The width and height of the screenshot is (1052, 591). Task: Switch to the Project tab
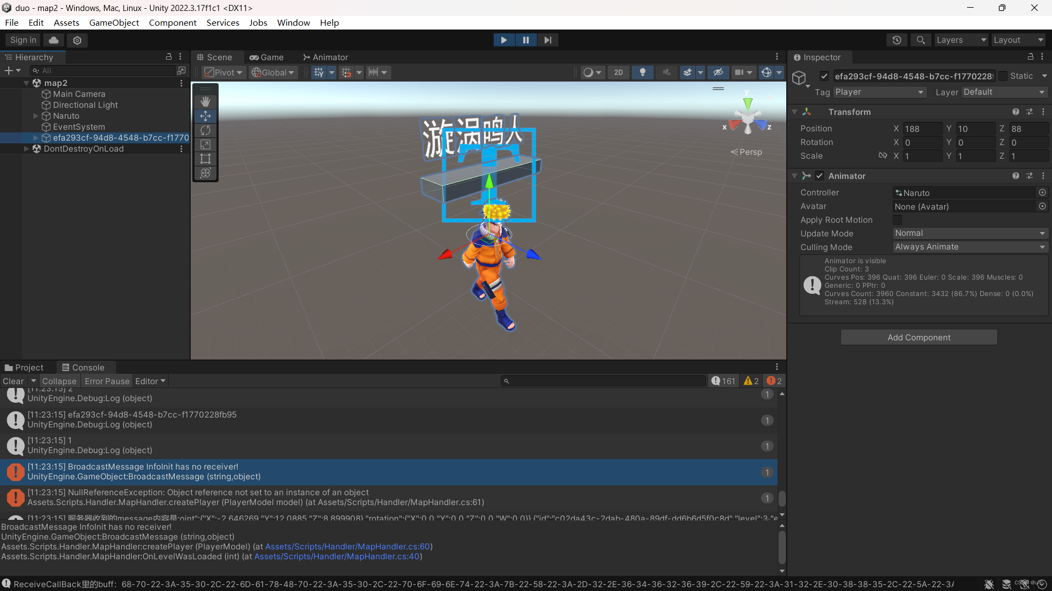click(x=24, y=368)
